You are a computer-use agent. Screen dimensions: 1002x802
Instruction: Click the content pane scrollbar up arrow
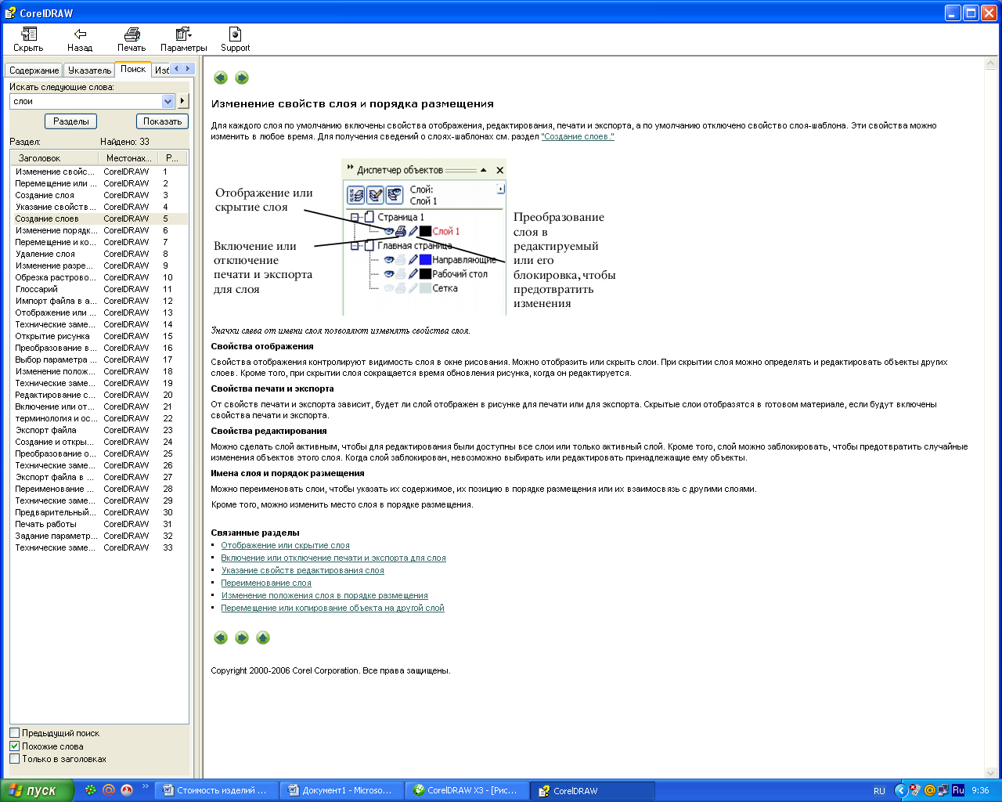coord(992,64)
